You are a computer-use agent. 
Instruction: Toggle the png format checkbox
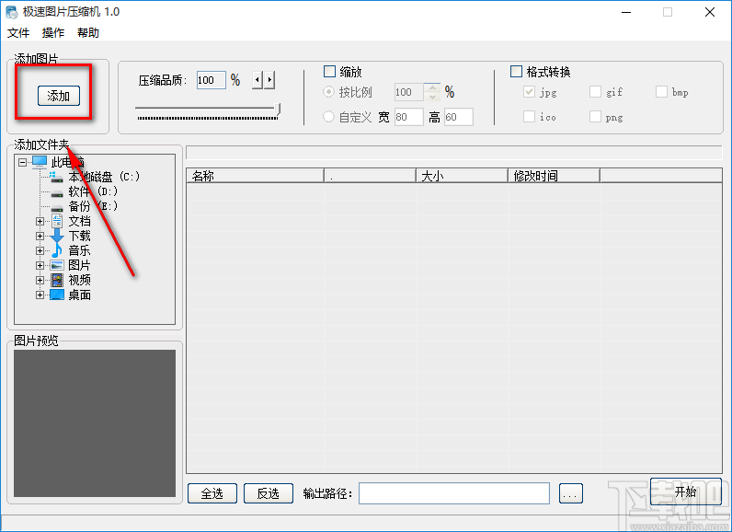tap(595, 116)
